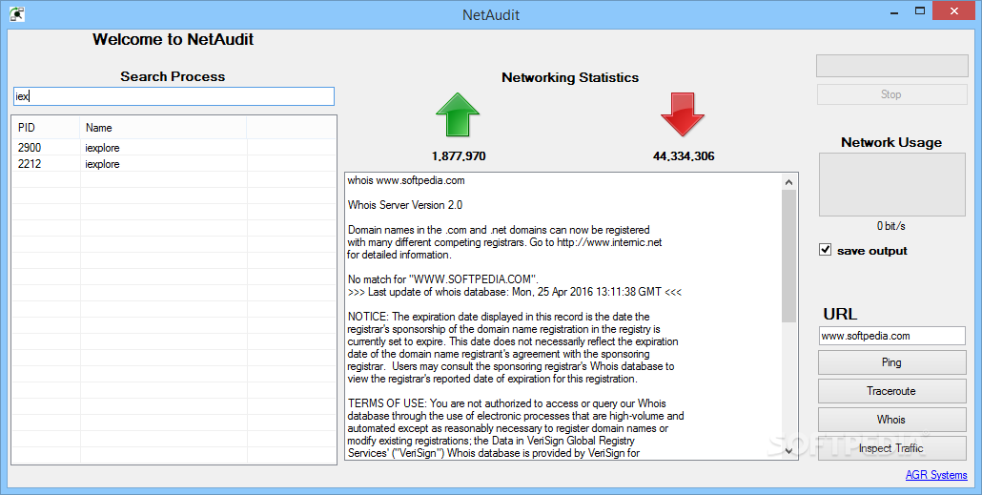This screenshot has height=495, width=982.
Task: Click the Ping button
Action: click(x=891, y=362)
